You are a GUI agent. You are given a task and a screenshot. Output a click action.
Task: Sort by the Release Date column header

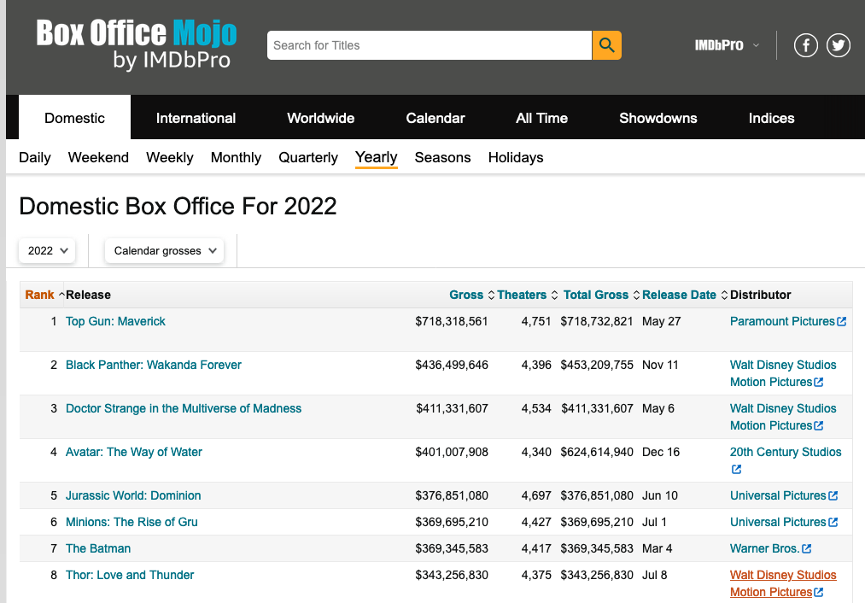[679, 295]
